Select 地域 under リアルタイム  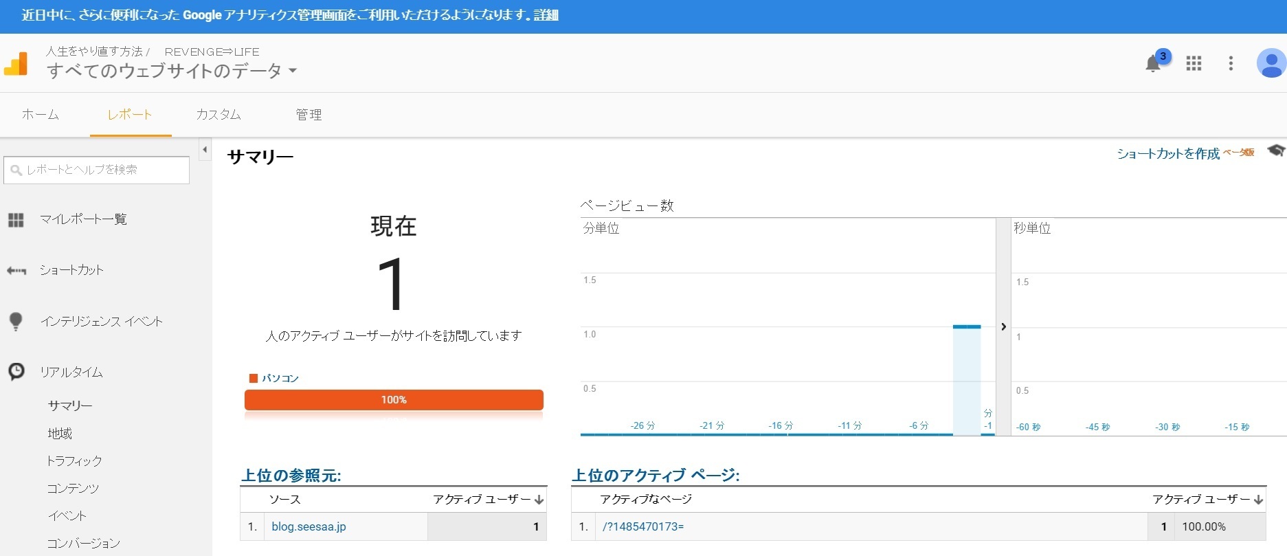(x=60, y=433)
